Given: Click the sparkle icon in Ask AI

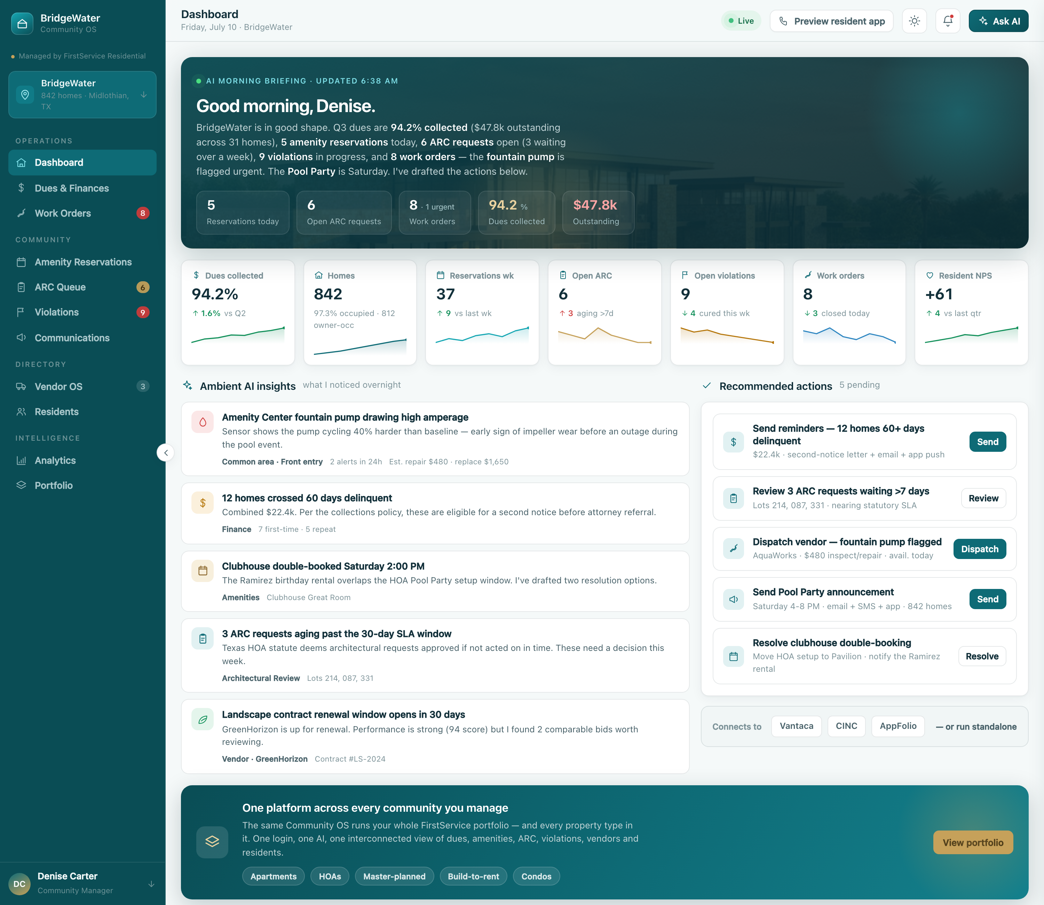Looking at the screenshot, I should pyautogui.click(x=983, y=21).
